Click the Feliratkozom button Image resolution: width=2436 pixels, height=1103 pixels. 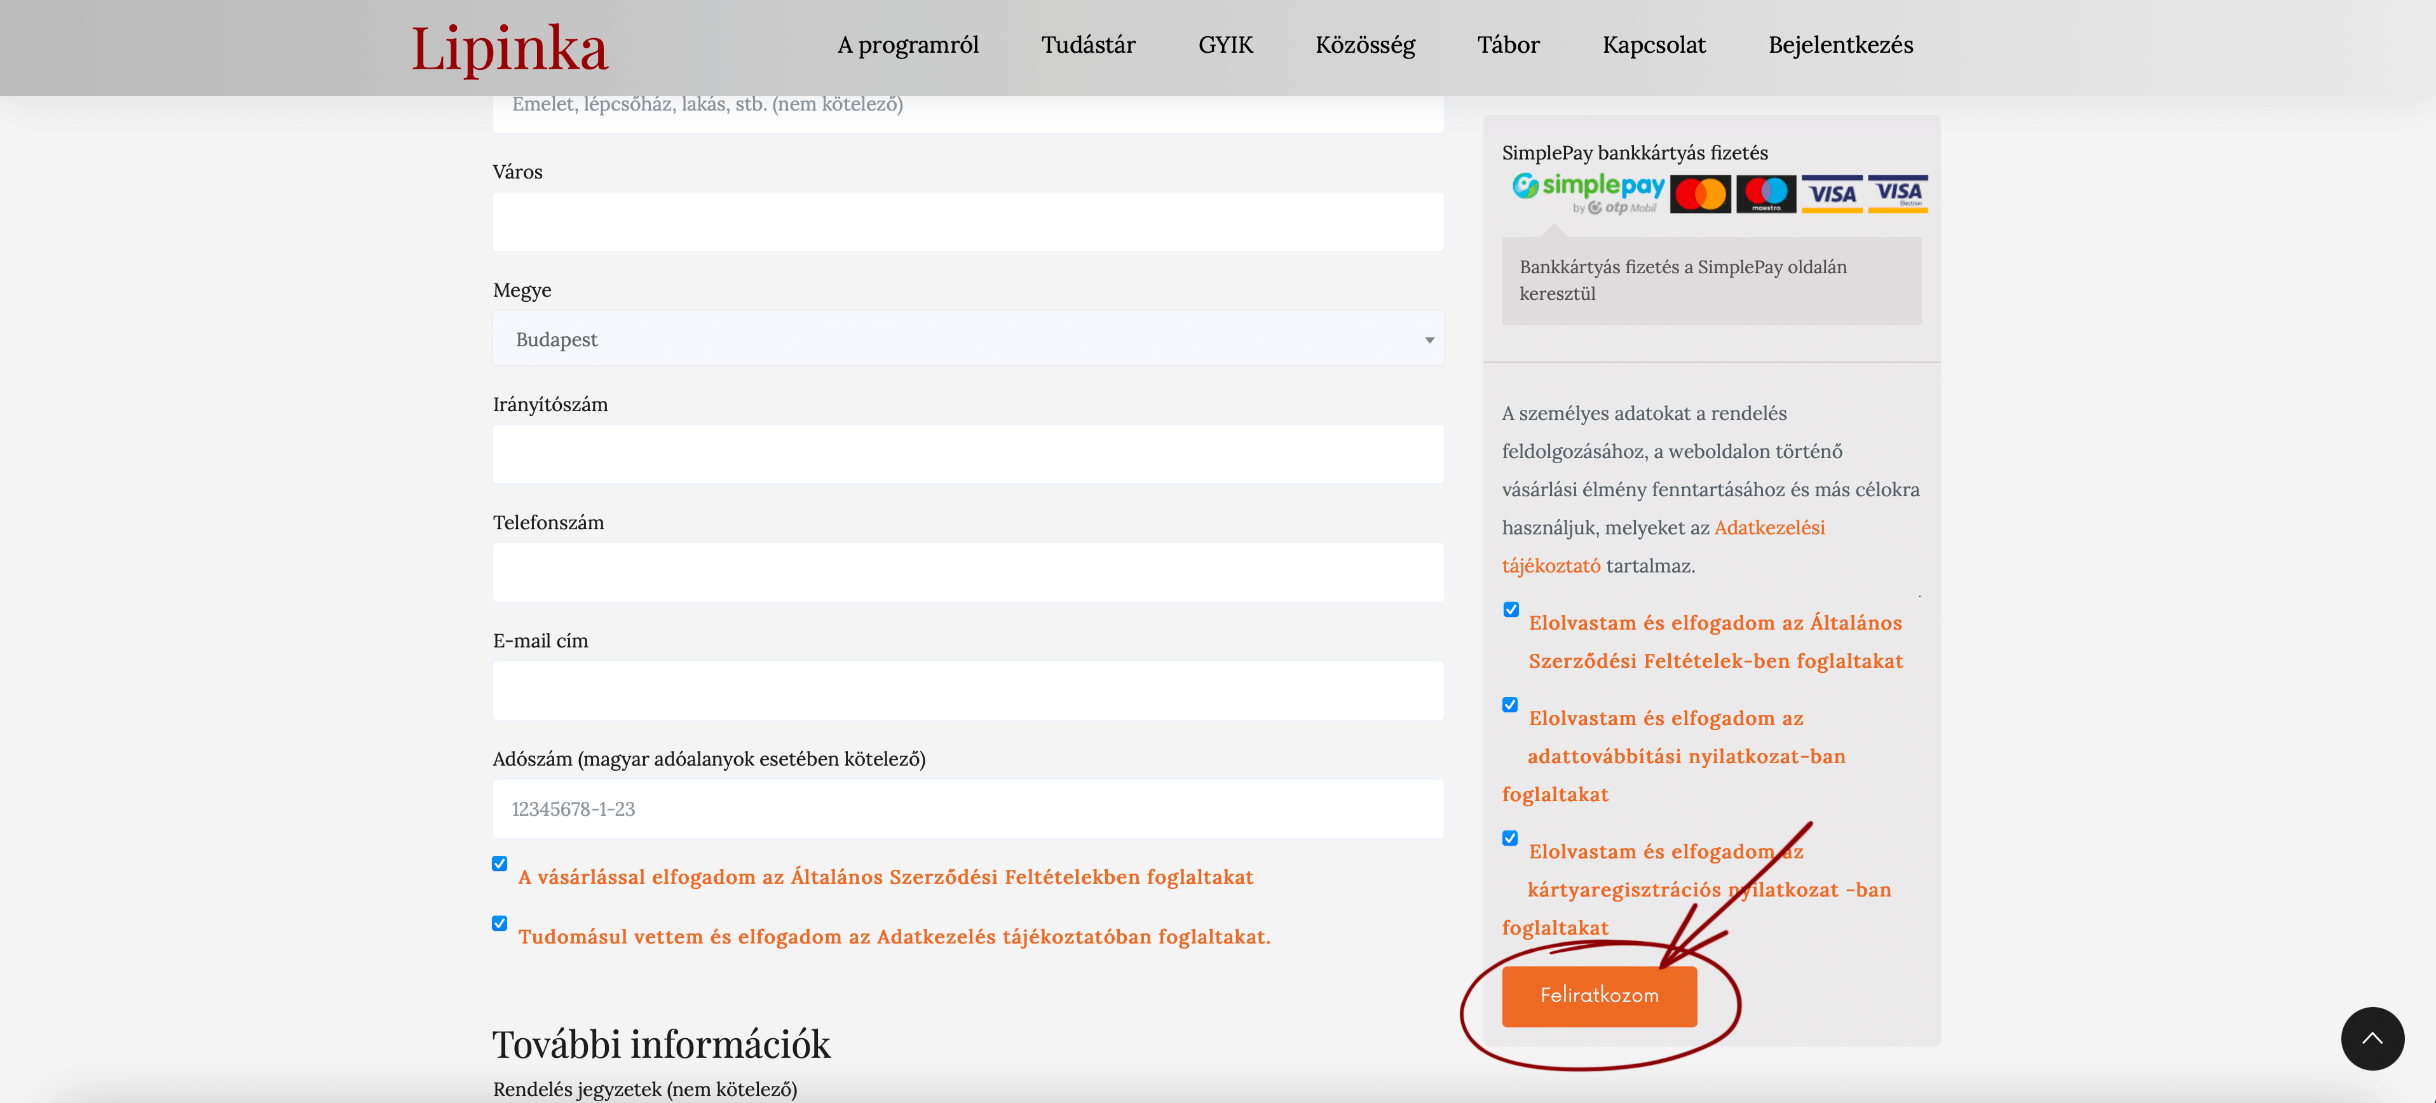(x=1599, y=995)
